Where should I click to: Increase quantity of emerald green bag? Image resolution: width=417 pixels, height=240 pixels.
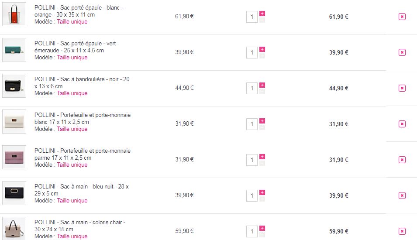pos(262,49)
